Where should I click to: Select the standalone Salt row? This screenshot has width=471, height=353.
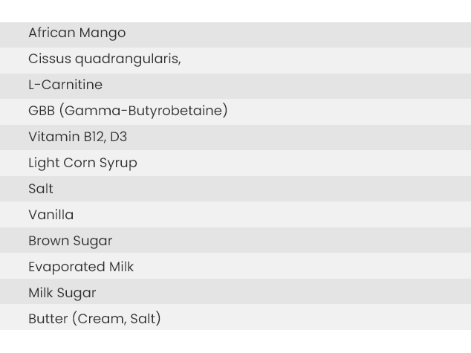tap(235, 189)
